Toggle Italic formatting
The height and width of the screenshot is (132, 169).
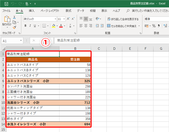[30, 26]
